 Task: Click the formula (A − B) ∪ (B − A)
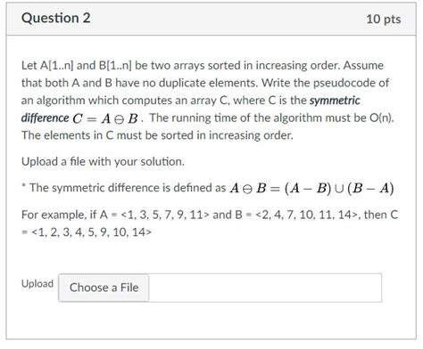[339, 188]
